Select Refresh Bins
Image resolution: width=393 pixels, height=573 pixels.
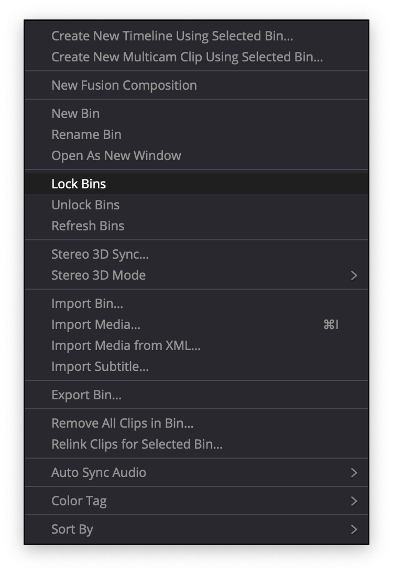pos(196,226)
